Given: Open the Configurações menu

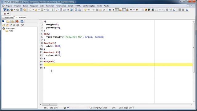Looking at the screenshot, I should click(89, 6).
